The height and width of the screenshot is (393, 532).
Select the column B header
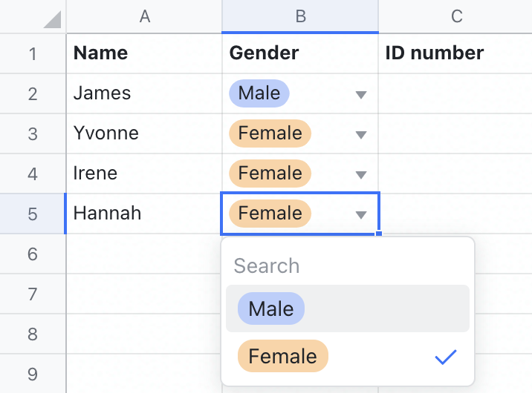tap(300, 16)
